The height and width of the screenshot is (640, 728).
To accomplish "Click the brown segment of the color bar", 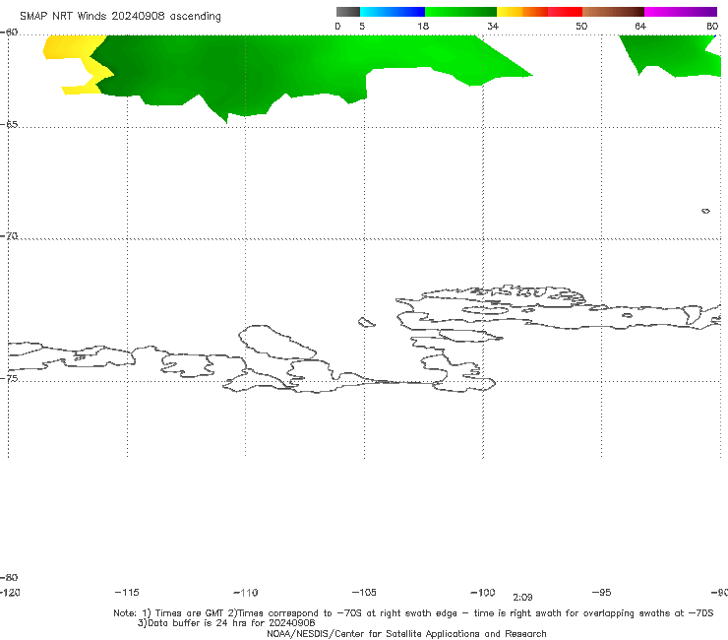I will click(613, 12).
